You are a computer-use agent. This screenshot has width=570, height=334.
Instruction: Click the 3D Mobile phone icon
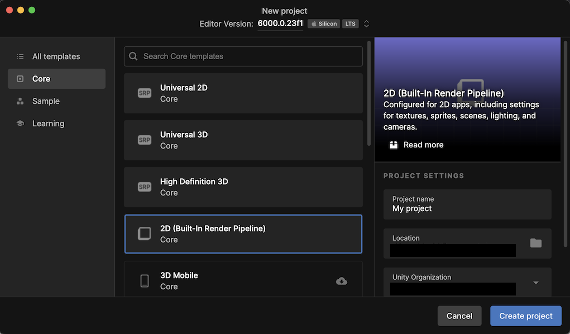pos(145,281)
